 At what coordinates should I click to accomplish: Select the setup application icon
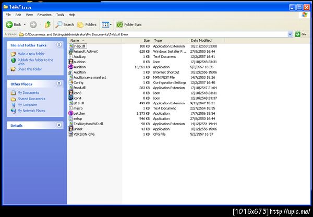pos(71,118)
